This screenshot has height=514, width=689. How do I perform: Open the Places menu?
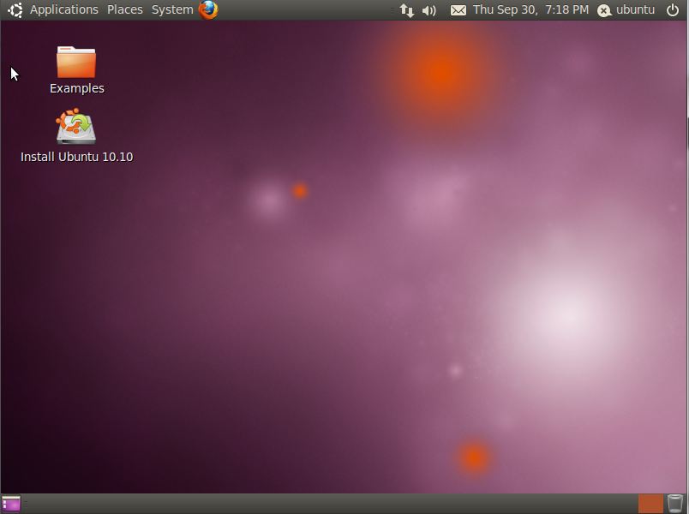click(x=125, y=10)
